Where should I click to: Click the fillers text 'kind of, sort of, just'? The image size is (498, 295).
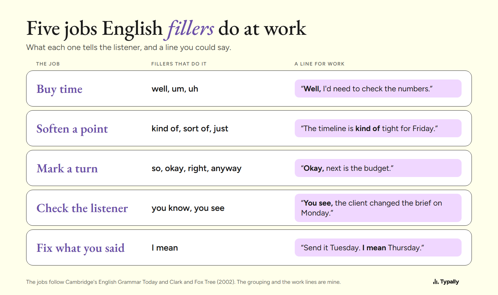pos(190,129)
